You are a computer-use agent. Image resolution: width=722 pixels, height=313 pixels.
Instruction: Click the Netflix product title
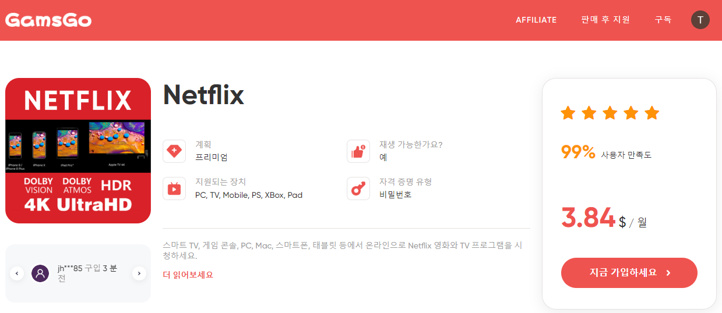(203, 95)
